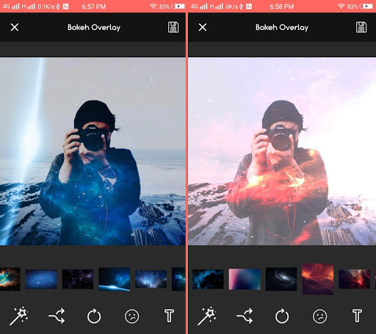The height and width of the screenshot is (334, 376).
Task: Select the text T tool in right screen
Action: pyautogui.click(x=357, y=316)
